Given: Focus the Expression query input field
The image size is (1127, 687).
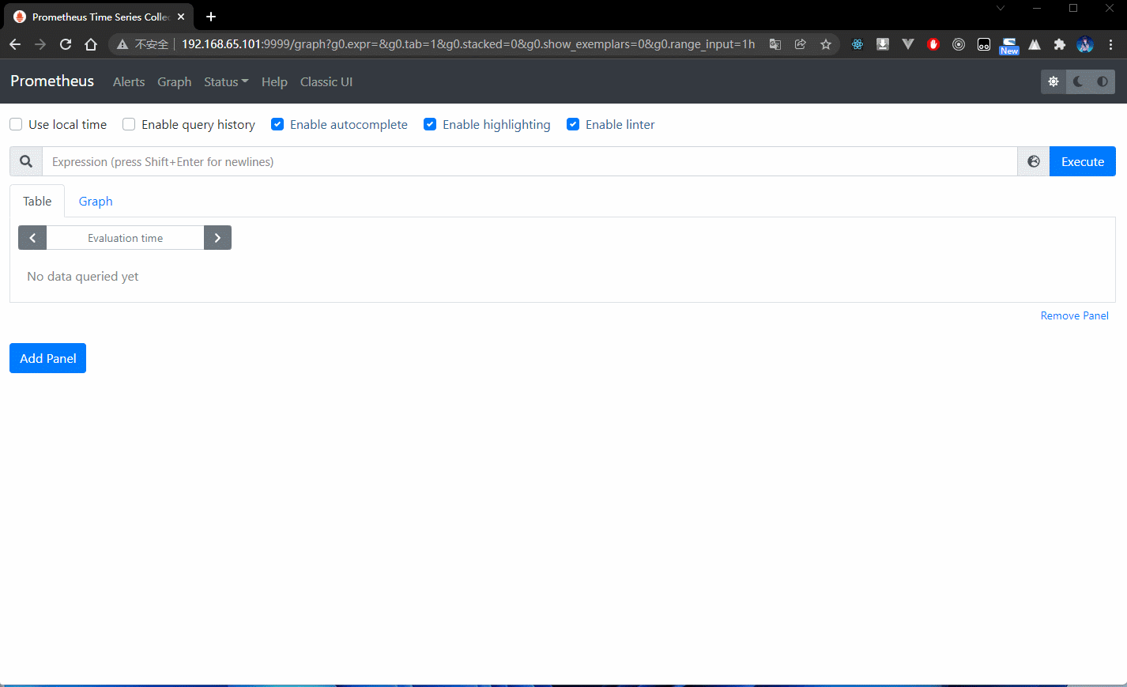Looking at the screenshot, I should 530,161.
